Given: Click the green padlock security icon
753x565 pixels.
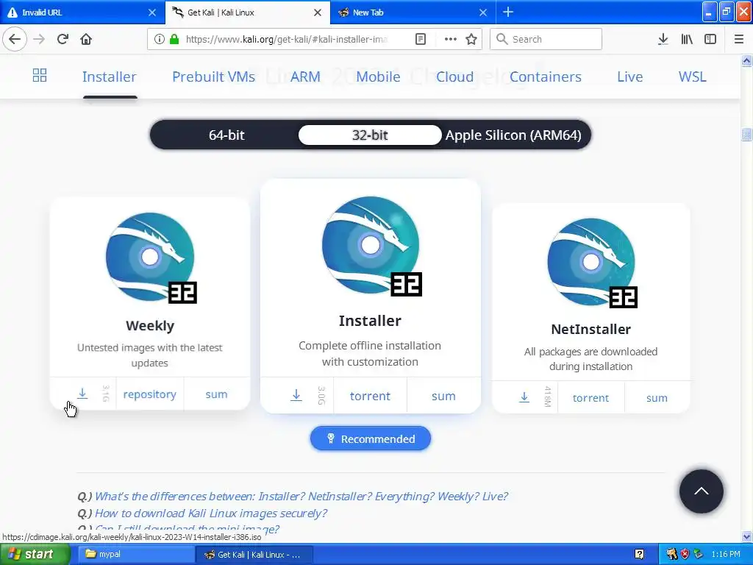Looking at the screenshot, I should click(174, 39).
